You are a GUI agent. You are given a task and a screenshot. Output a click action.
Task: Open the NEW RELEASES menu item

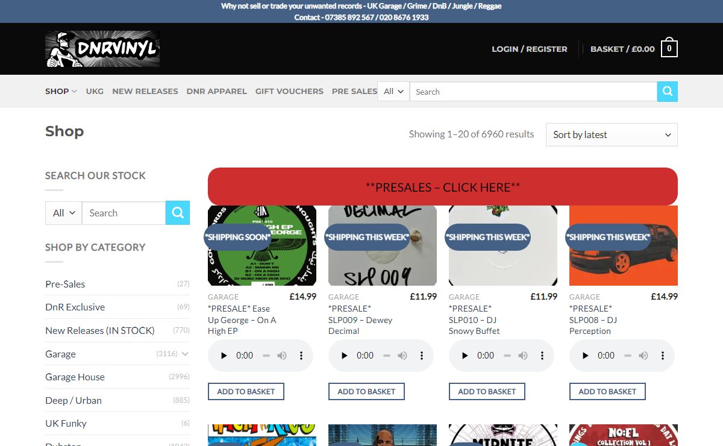[x=145, y=92]
